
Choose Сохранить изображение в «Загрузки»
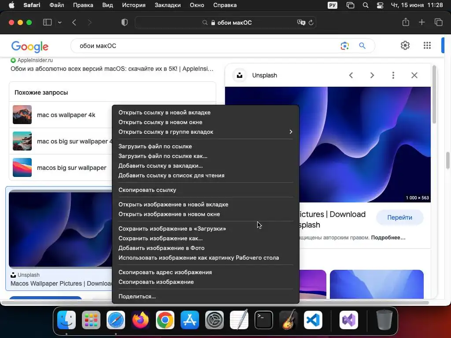tap(205, 229)
